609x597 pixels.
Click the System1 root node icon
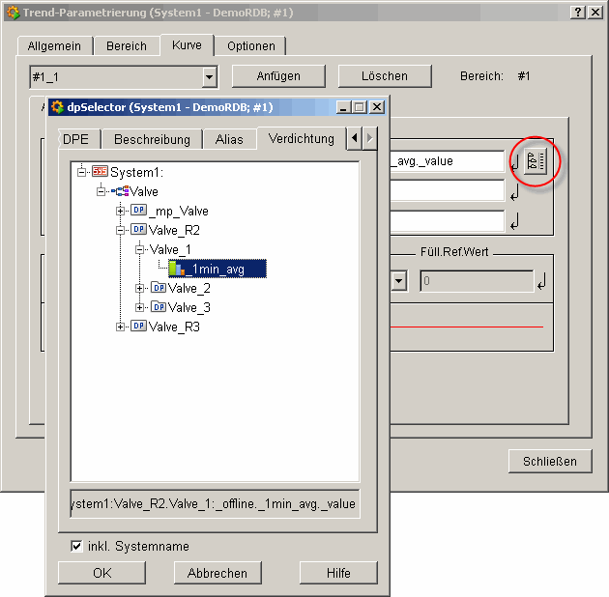click(100, 172)
